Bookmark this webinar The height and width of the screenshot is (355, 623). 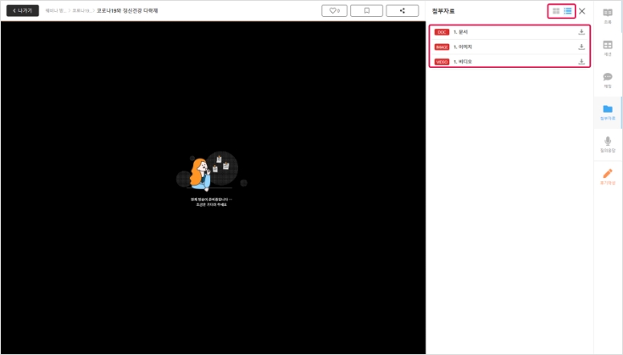click(367, 11)
